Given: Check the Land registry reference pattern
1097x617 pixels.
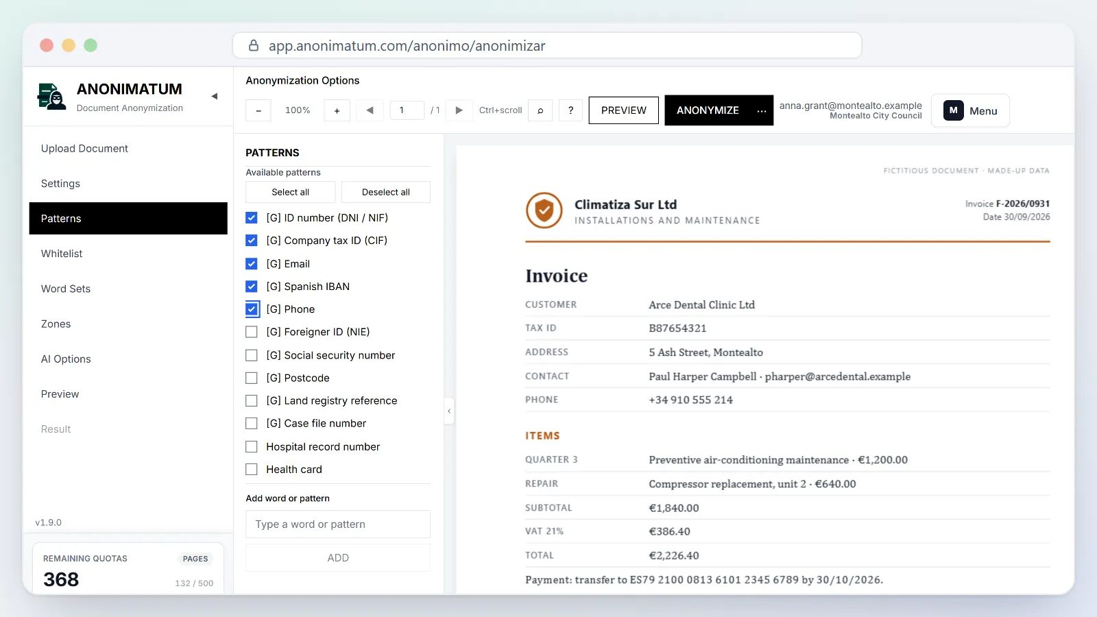Looking at the screenshot, I should [252, 400].
